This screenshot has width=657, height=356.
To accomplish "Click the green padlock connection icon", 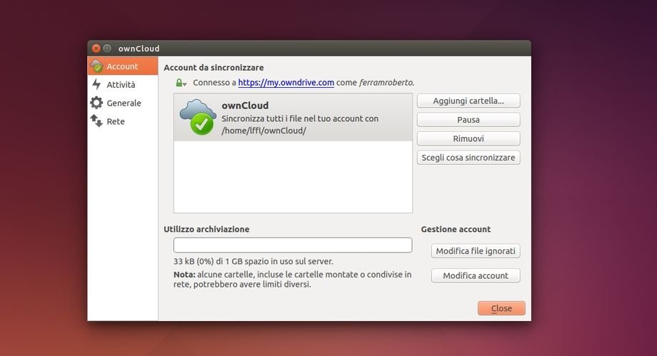I will click(x=179, y=83).
